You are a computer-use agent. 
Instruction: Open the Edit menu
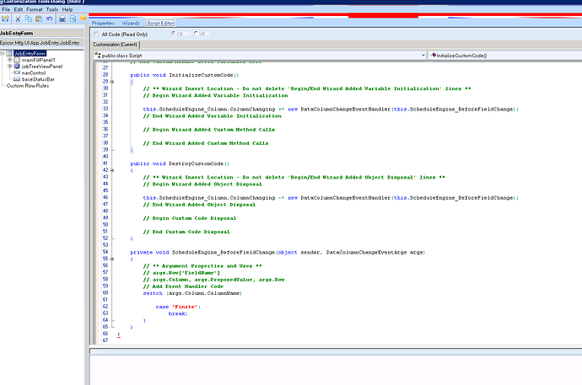[19, 9]
